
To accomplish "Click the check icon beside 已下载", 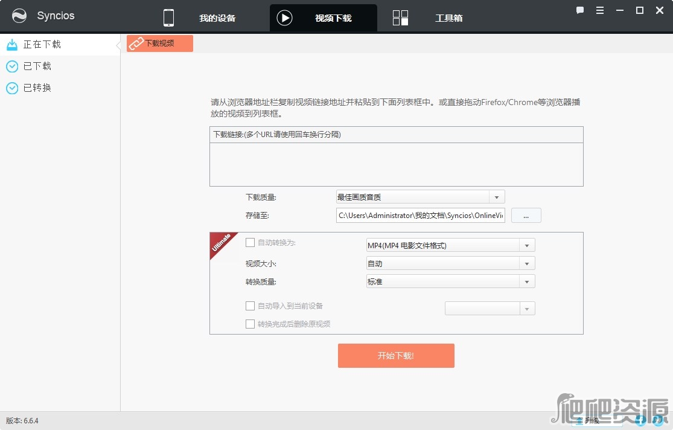I will (12, 66).
